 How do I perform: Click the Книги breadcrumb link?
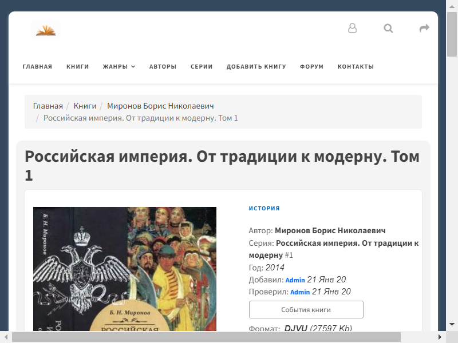pyautogui.click(x=85, y=106)
